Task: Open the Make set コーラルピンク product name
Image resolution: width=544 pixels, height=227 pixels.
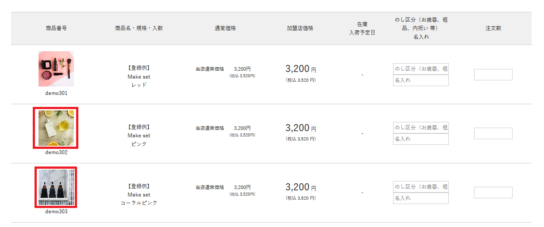Action: [139, 195]
